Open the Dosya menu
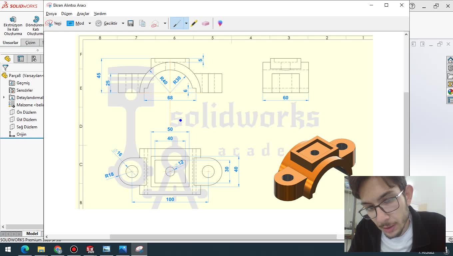The image size is (453, 256). pos(51,14)
